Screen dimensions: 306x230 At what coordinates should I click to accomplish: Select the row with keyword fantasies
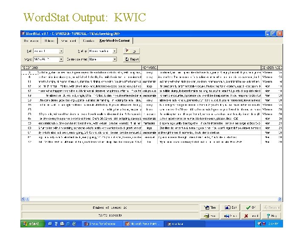152,124
